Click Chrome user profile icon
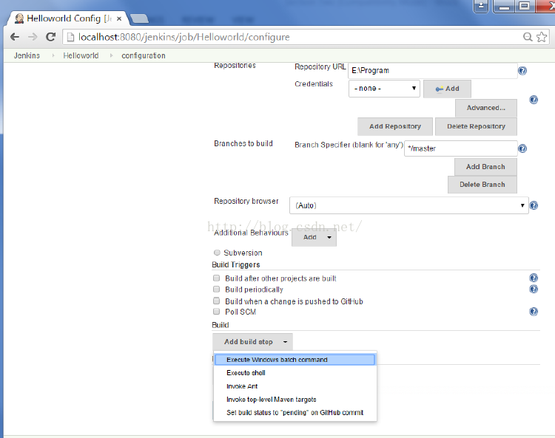This screenshot has height=438, width=555. (481, 6)
